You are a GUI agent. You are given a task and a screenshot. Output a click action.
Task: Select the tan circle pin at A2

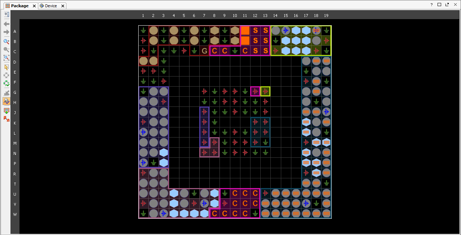coord(153,31)
